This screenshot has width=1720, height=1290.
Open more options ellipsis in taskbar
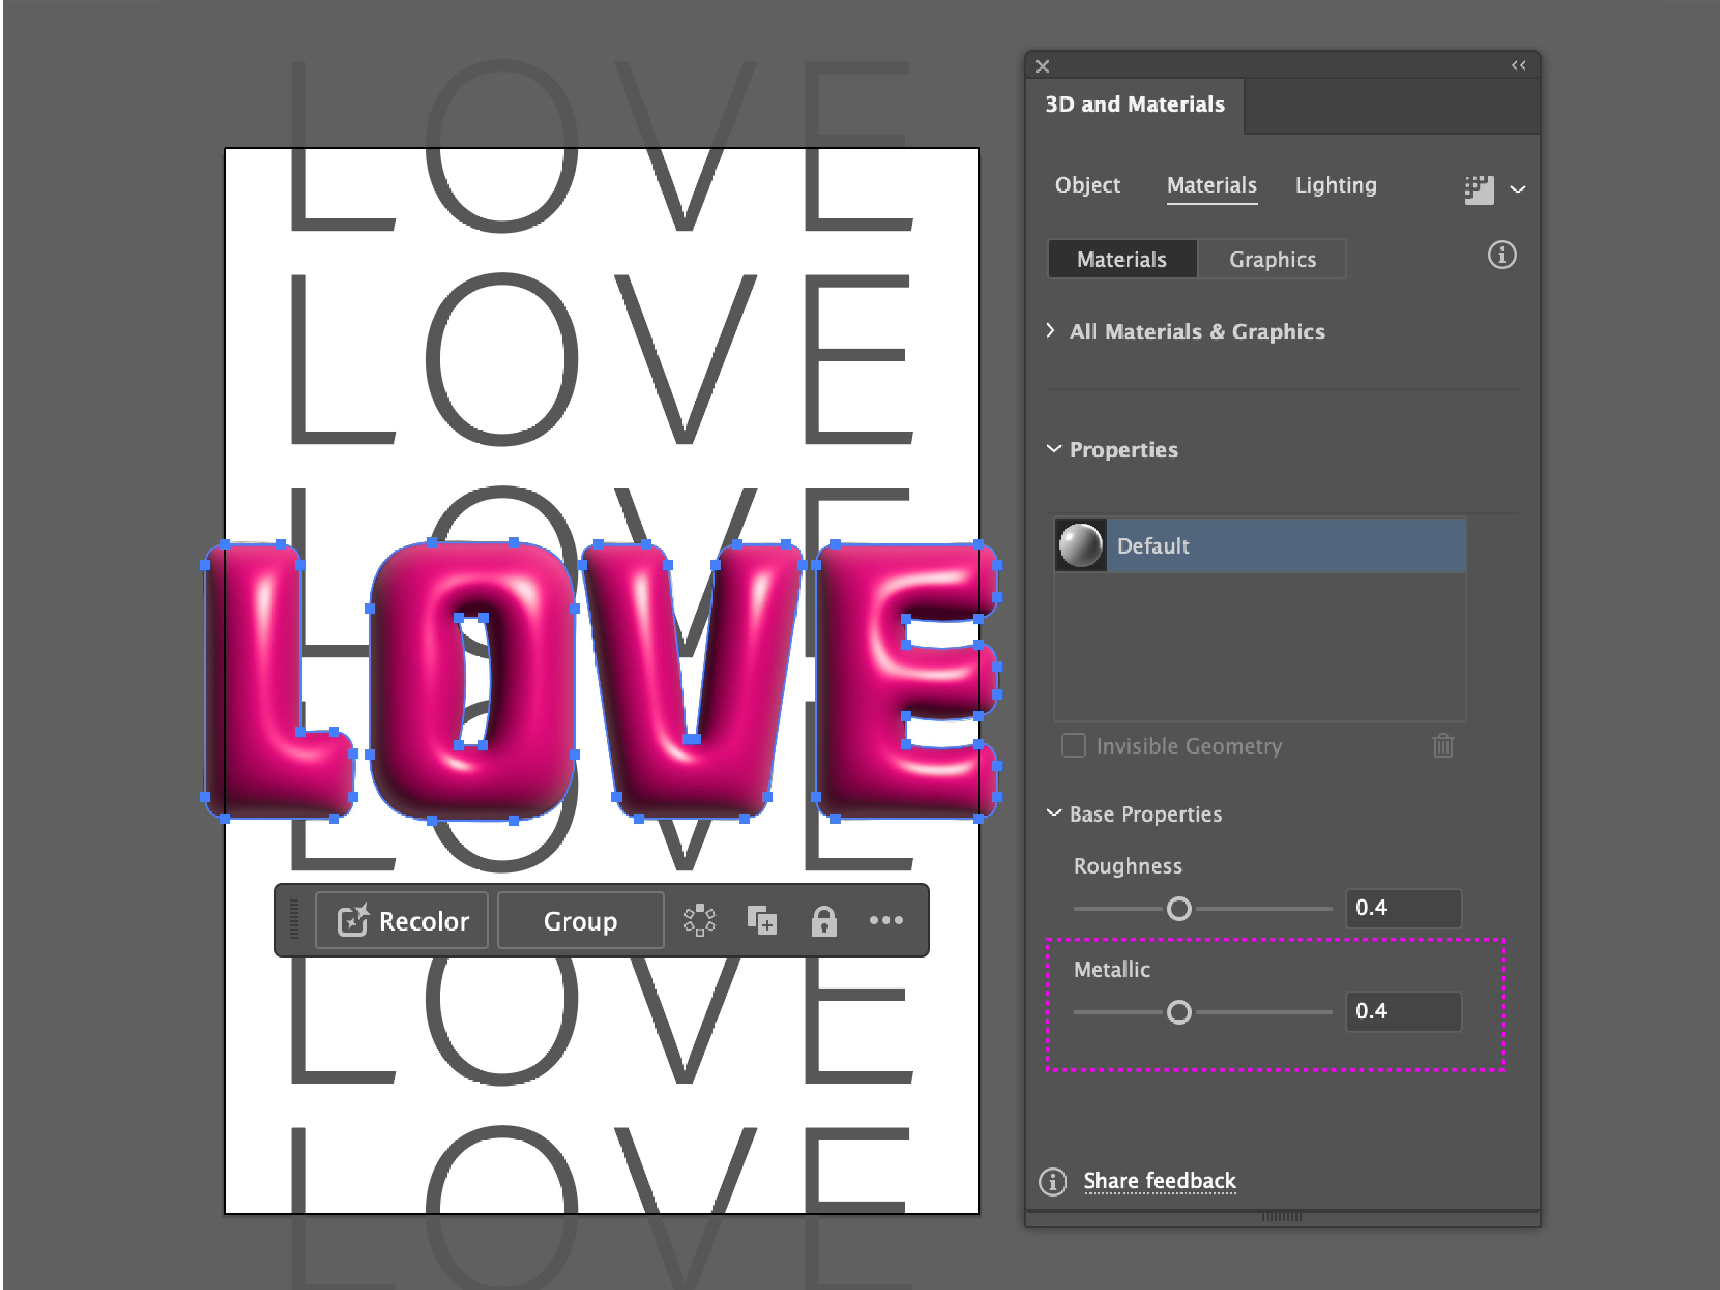click(x=886, y=920)
